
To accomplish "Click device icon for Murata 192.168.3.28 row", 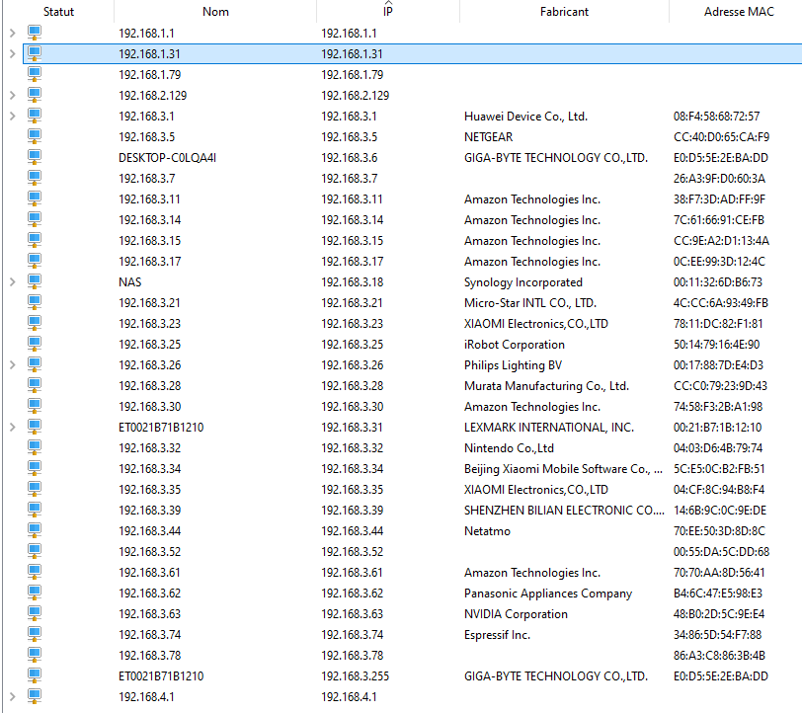I will click(x=35, y=384).
